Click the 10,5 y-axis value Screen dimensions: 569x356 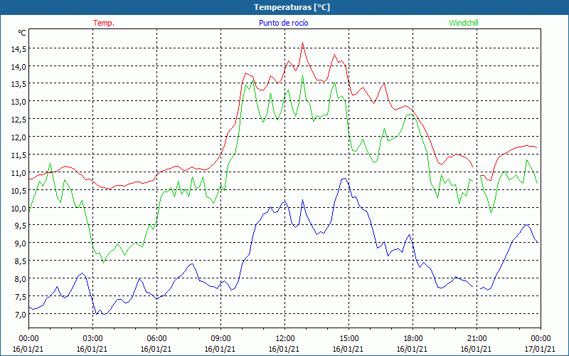click(x=18, y=190)
